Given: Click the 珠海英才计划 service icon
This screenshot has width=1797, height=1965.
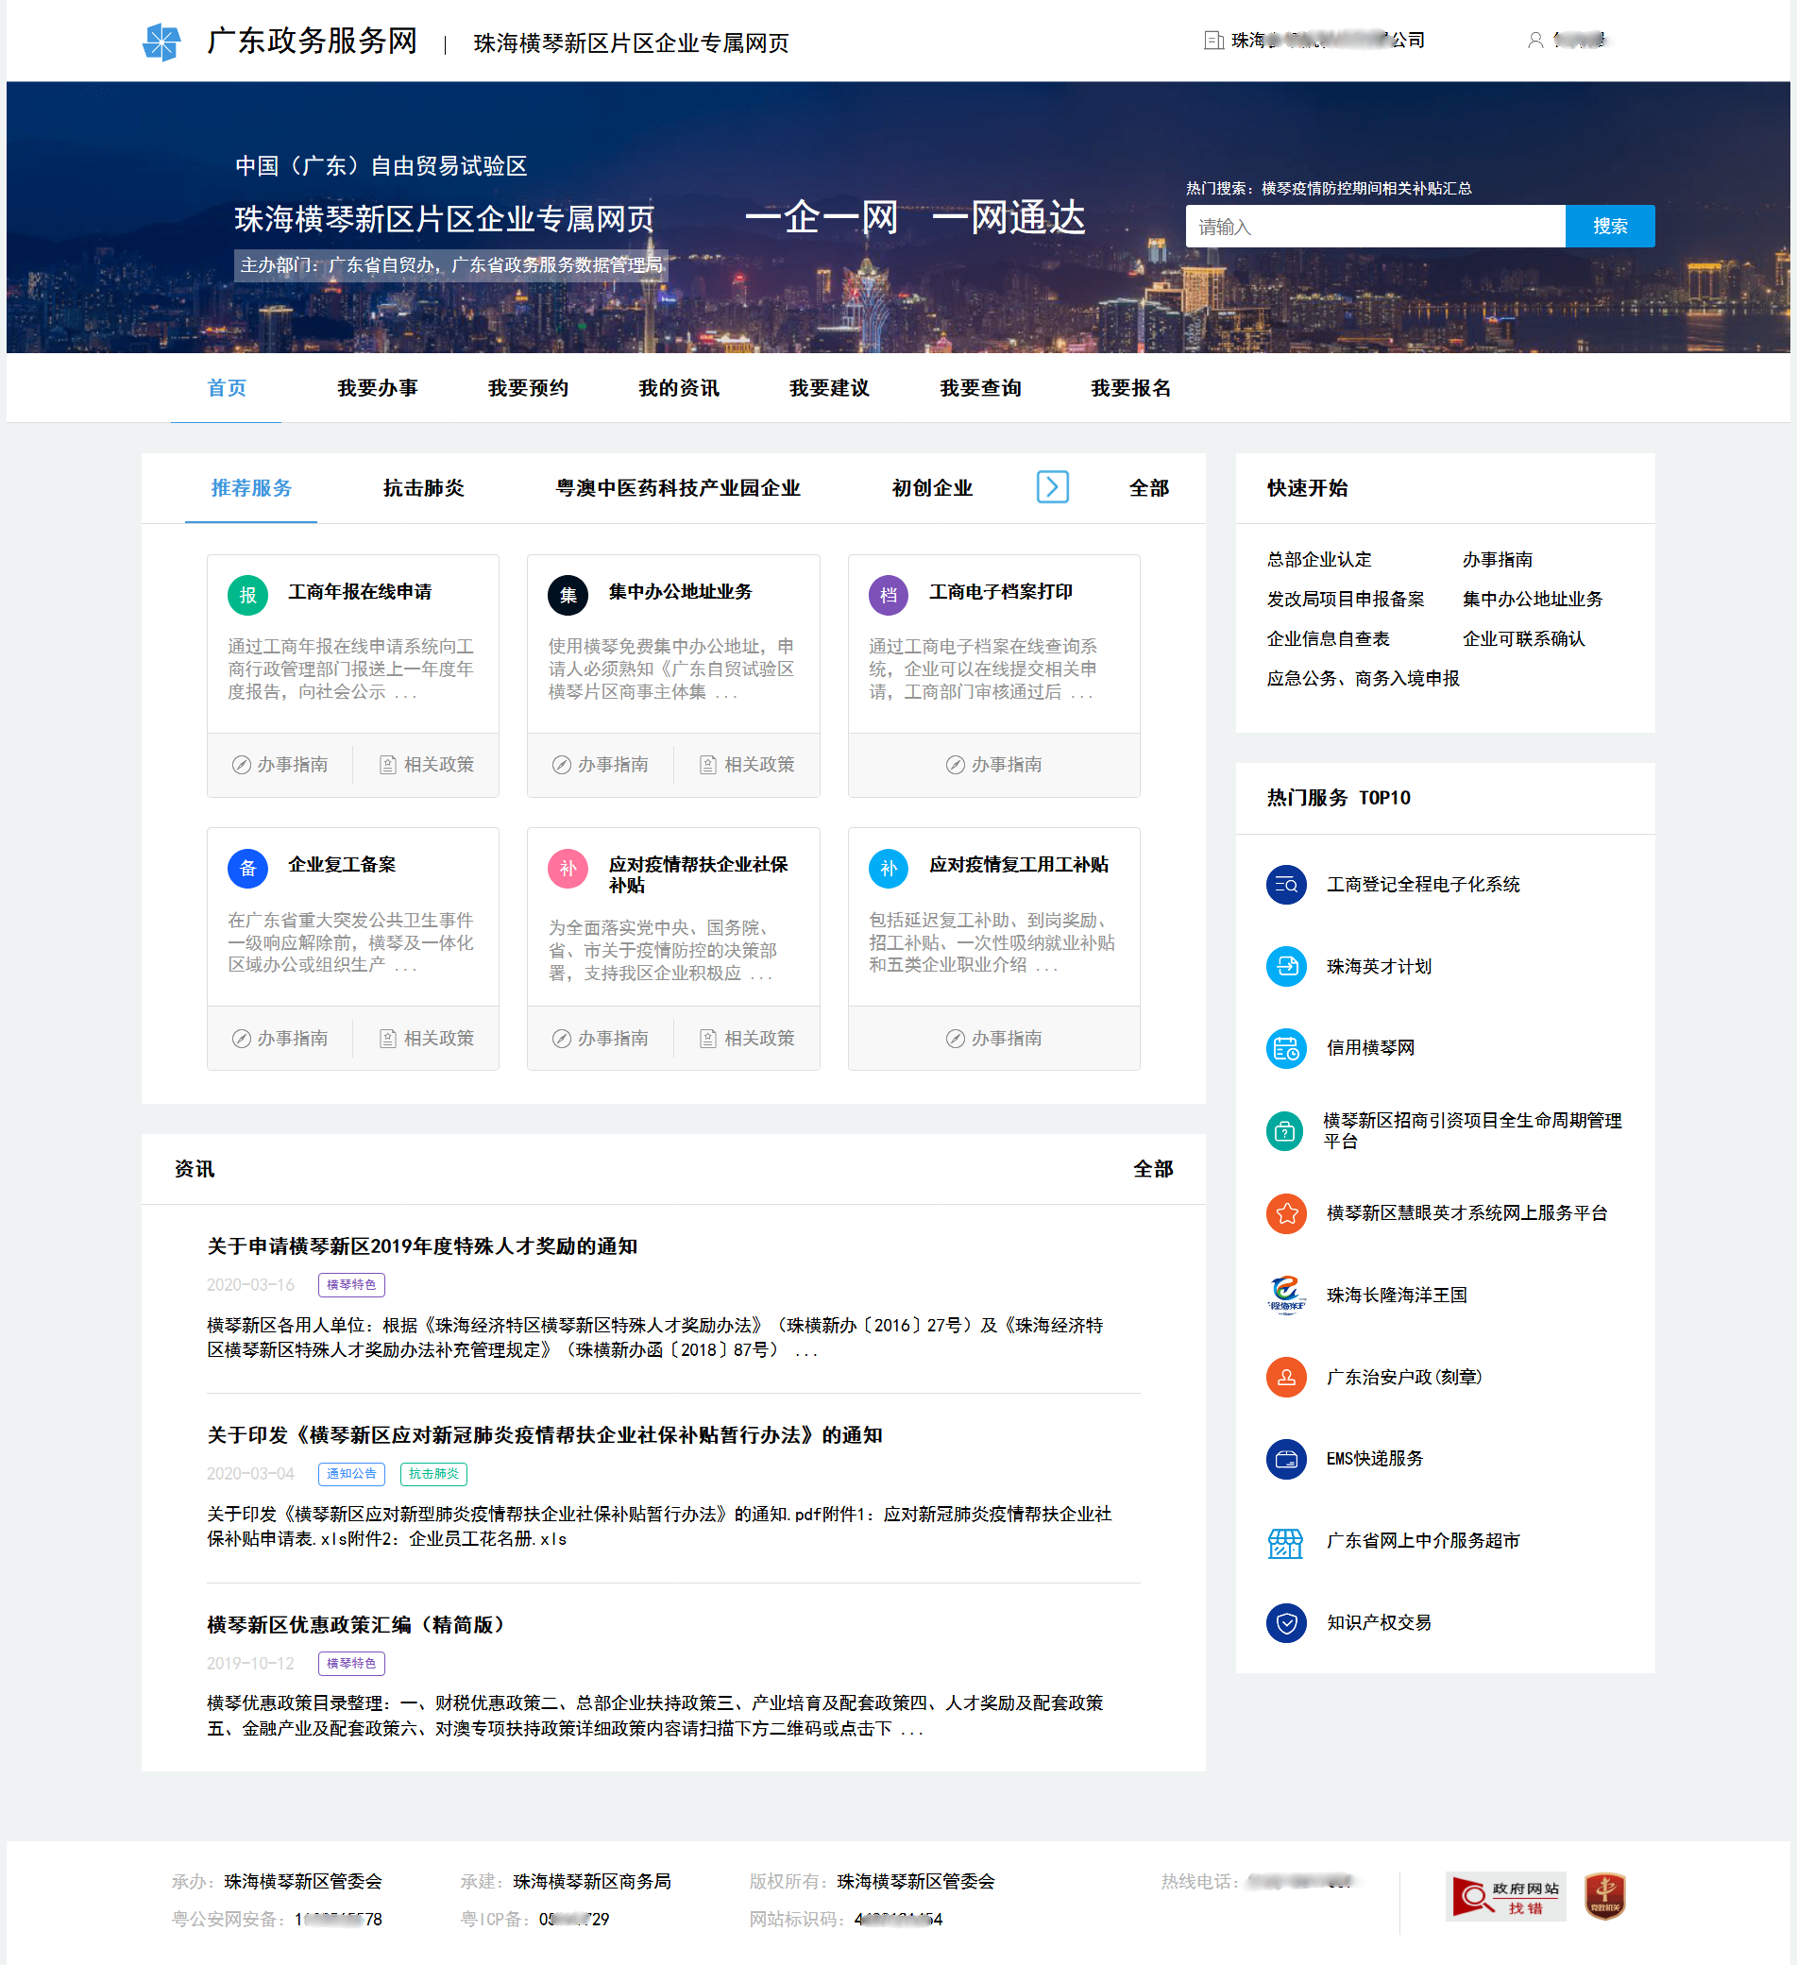Looking at the screenshot, I should tap(1285, 966).
